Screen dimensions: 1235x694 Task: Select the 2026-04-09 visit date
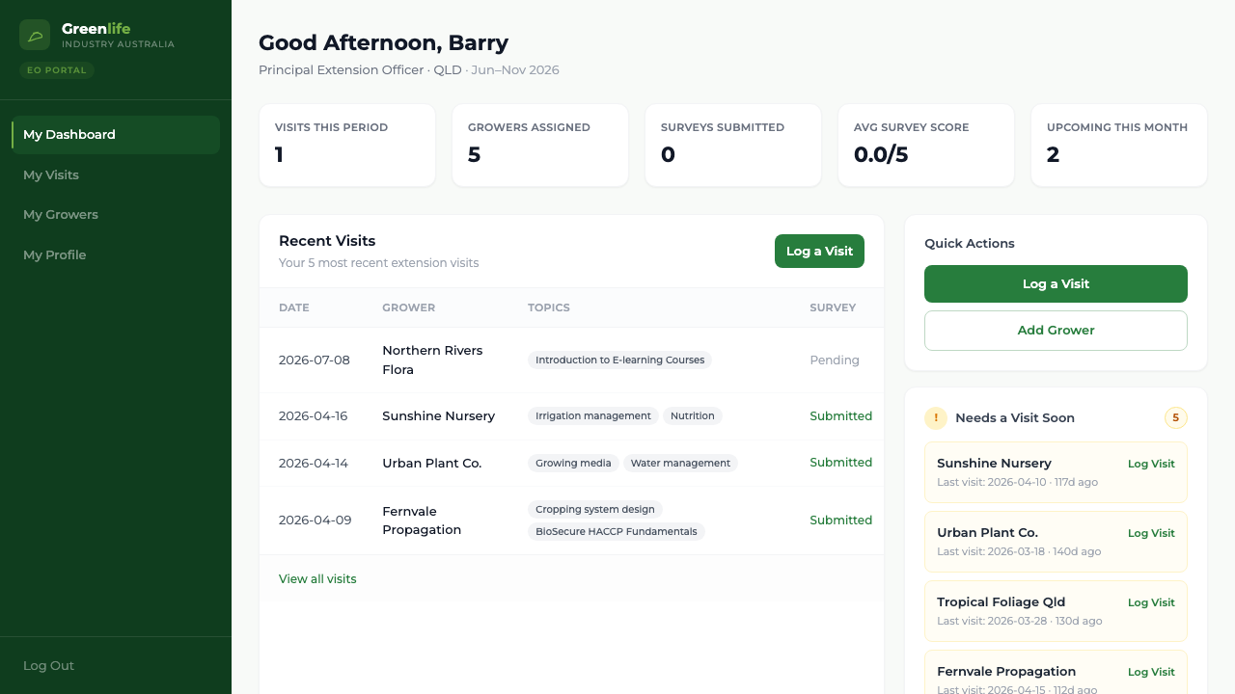315,520
